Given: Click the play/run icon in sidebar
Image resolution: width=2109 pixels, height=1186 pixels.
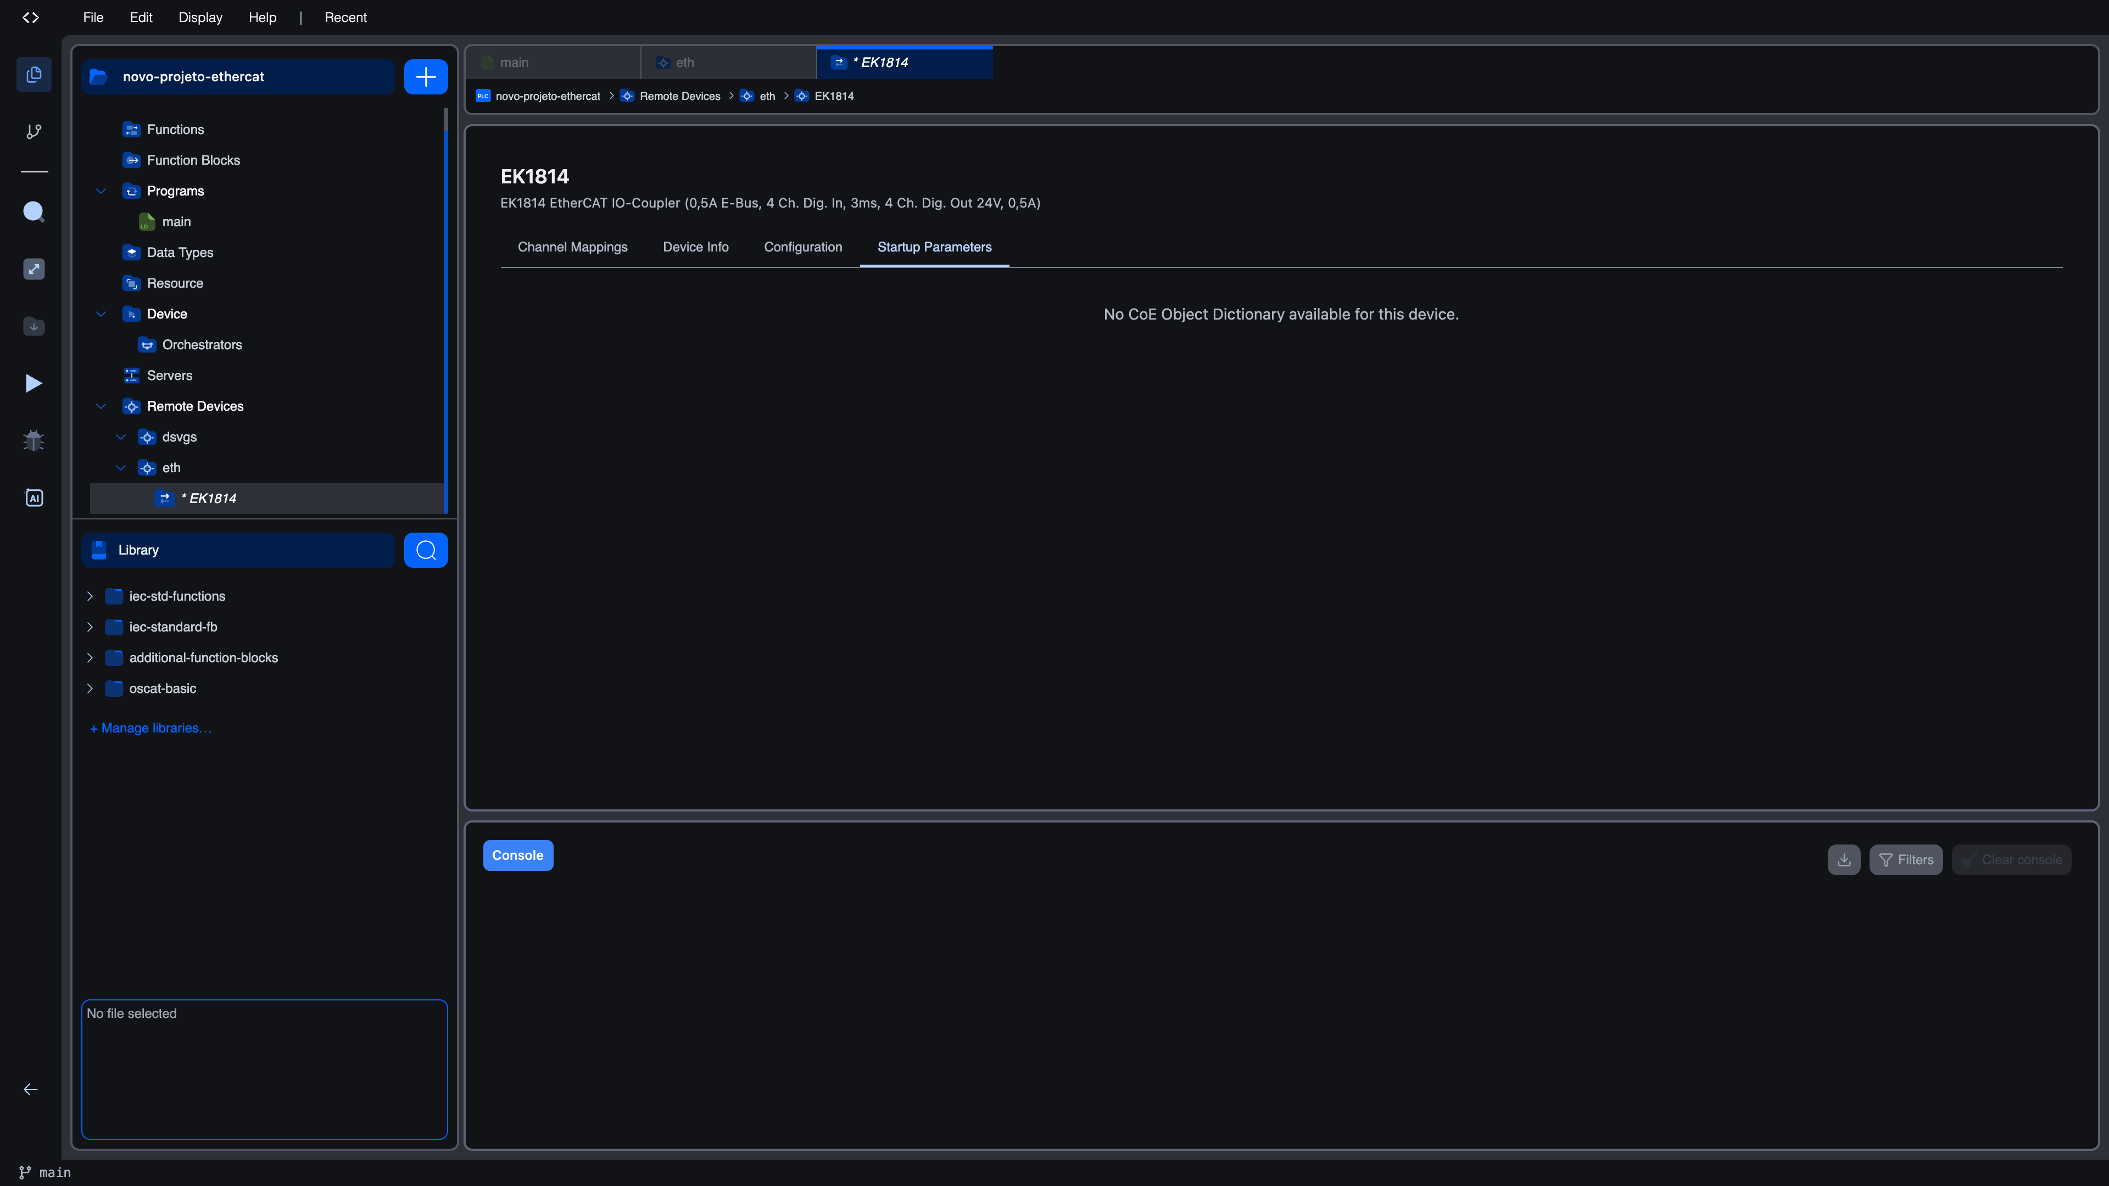Looking at the screenshot, I should coord(34,383).
